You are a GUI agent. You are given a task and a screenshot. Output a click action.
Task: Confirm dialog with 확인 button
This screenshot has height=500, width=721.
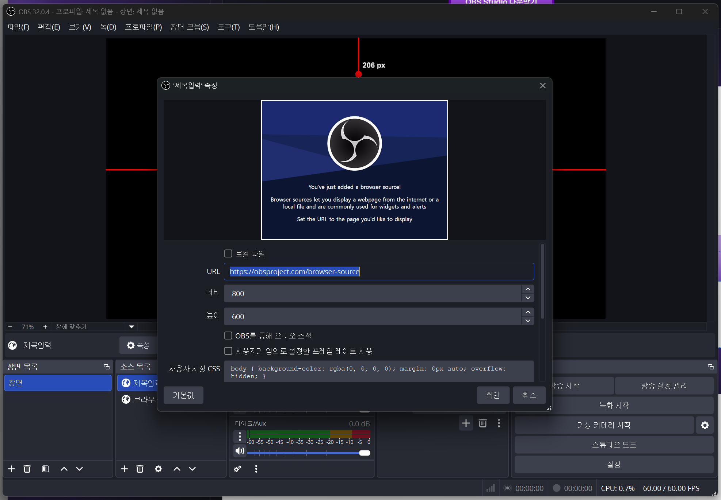pyautogui.click(x=493, y=395)
